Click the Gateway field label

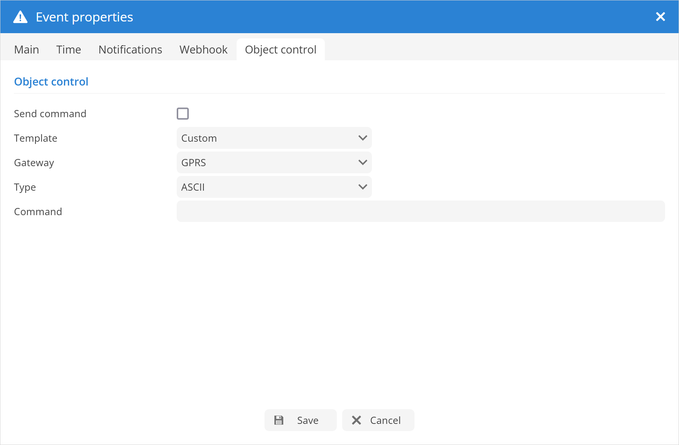click(34, 163)
